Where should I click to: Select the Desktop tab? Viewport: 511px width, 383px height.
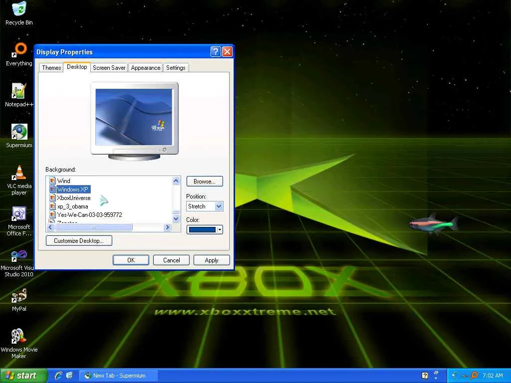click(77, 67)
